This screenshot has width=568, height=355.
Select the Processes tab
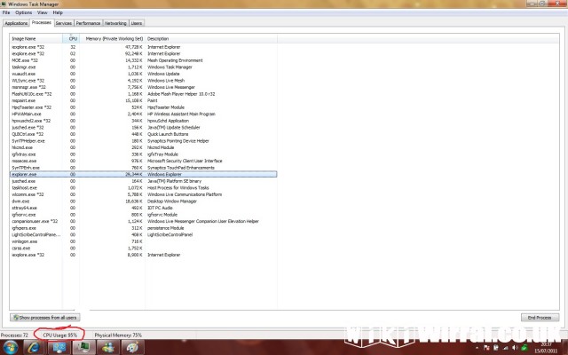(42, 22)
